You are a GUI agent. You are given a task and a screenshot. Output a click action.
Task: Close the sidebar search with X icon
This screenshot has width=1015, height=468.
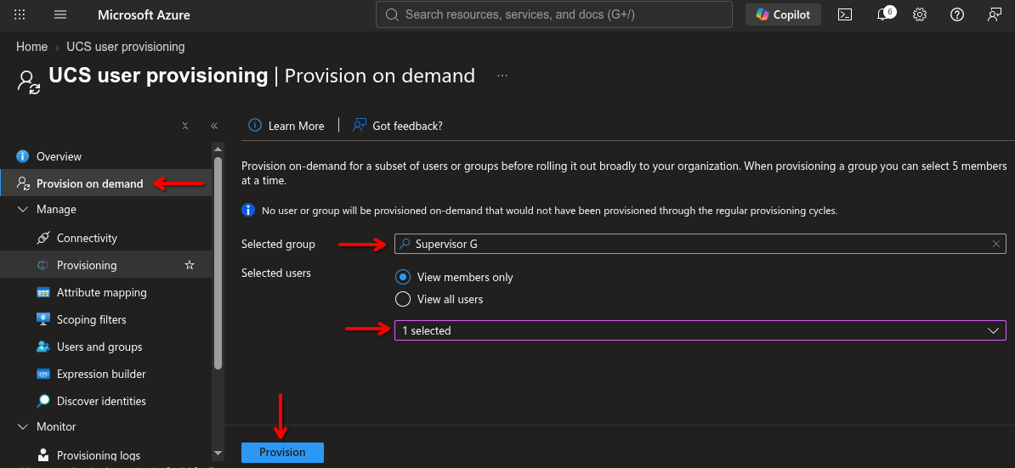(185, 126)
